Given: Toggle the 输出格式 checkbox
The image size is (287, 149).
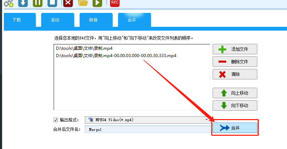Looking at the screenshot, I should pos(56,120).
